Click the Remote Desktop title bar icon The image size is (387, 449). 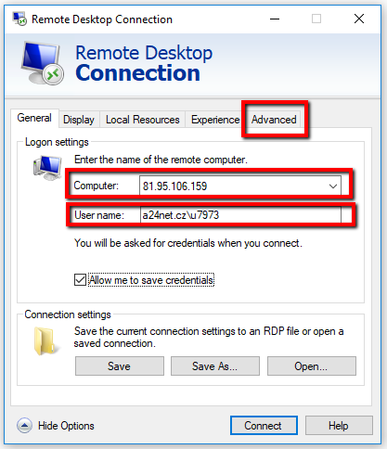coord(19,19)
